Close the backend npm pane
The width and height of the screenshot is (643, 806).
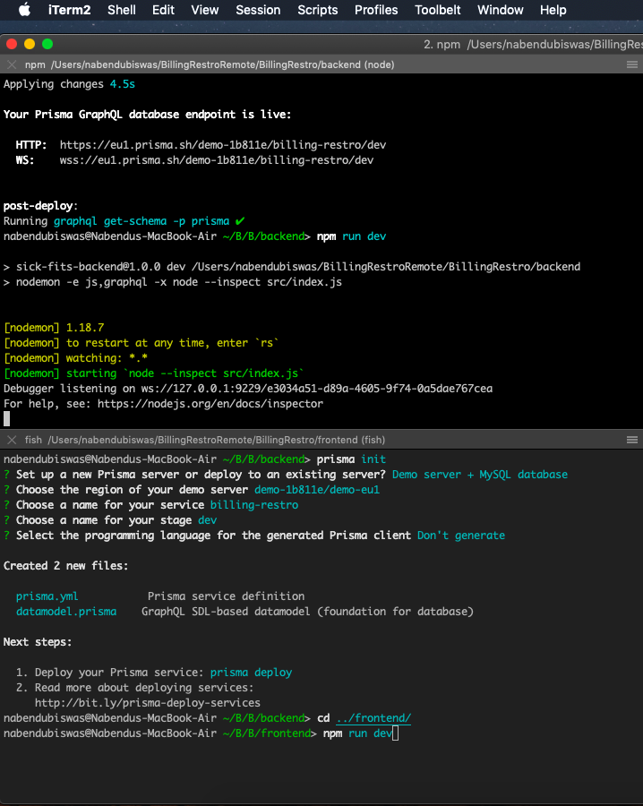(12, 64)
